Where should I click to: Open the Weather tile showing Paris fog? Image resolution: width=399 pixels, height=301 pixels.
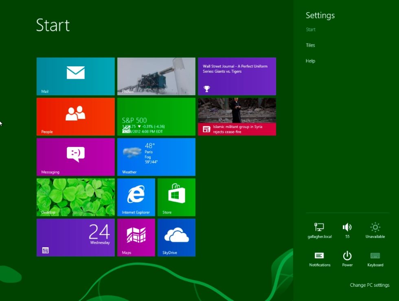click(x=156, y=157)
